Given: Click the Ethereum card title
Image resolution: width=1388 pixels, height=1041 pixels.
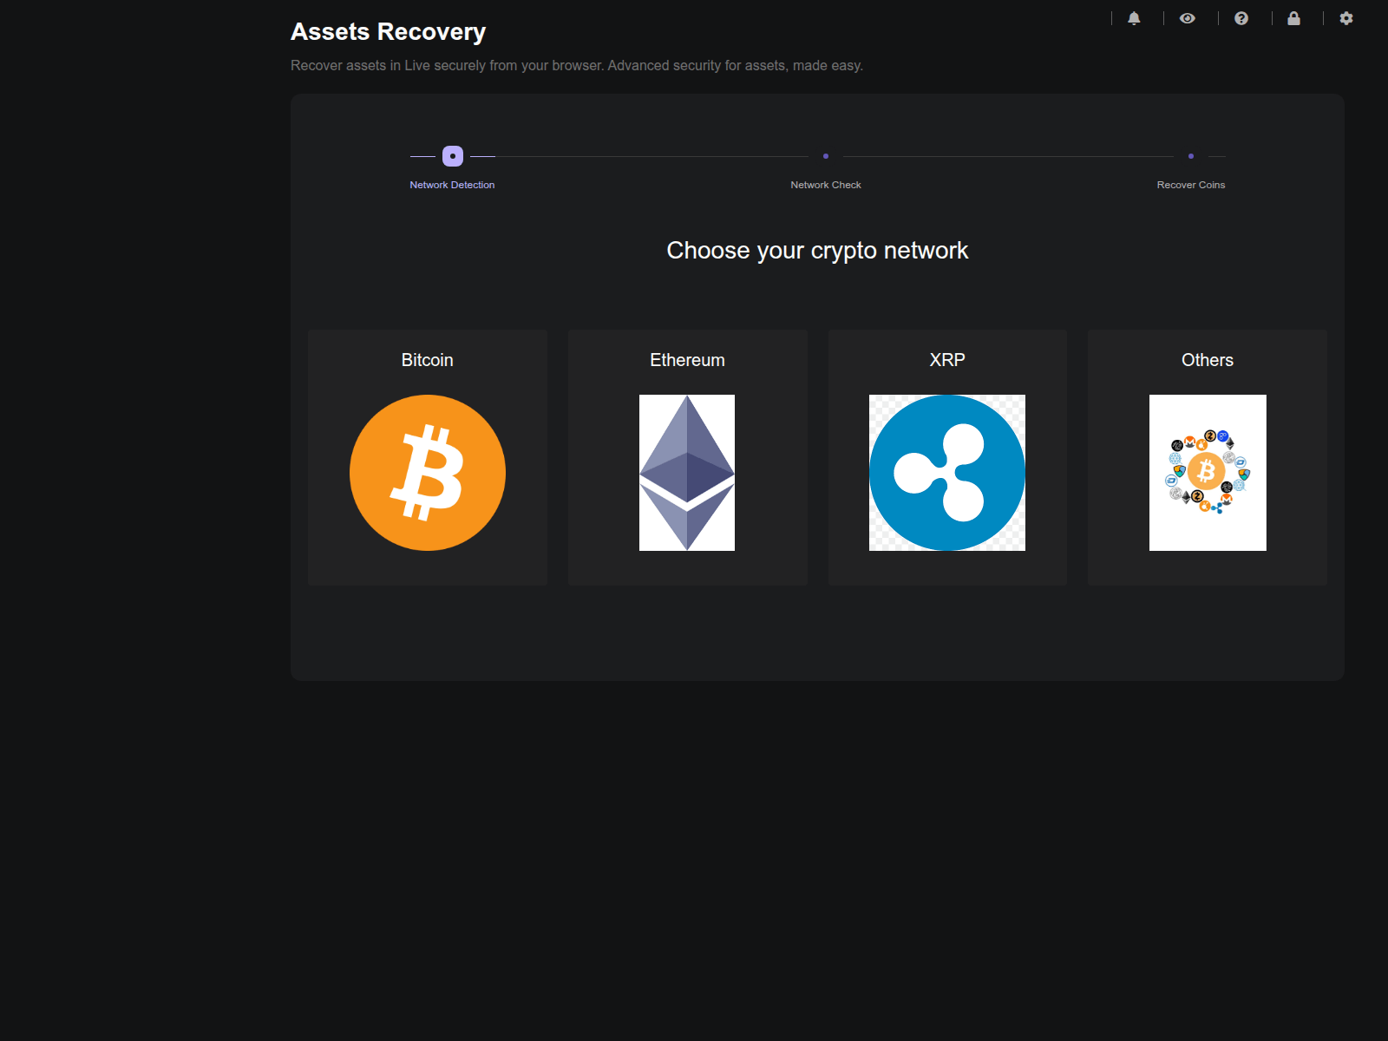Looking at the screenshot, I should (x=687, y=360).
